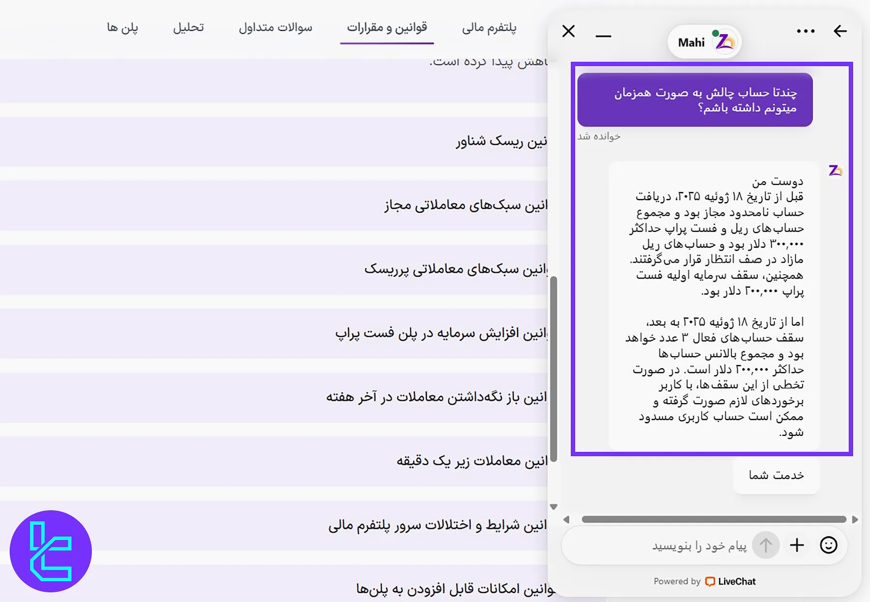
Task: Select the website logo in the bottom-left corner
Action: (52, 552)
